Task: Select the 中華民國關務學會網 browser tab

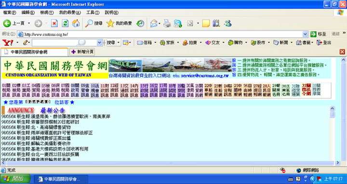Action: (34, 52)
